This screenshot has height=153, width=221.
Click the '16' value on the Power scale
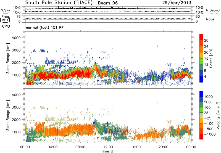(x=206, y=59)
